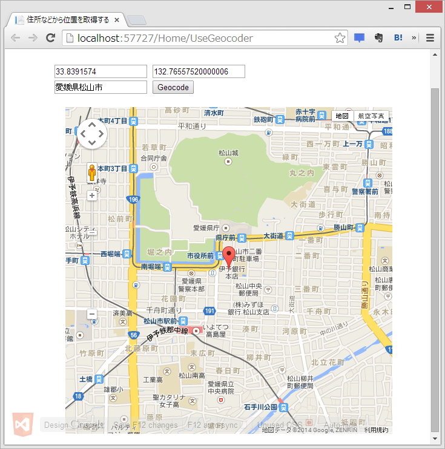This screenshot has width=445, height=449.
Task: Switch map to 地図 view
Action: (342, 116)
